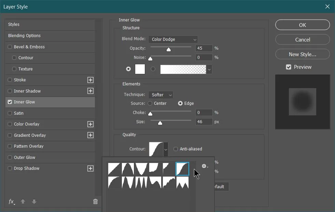Delete an effect using the trash icon
The height and width of the screenshot is (212, 335).
(x=95, y=201)
